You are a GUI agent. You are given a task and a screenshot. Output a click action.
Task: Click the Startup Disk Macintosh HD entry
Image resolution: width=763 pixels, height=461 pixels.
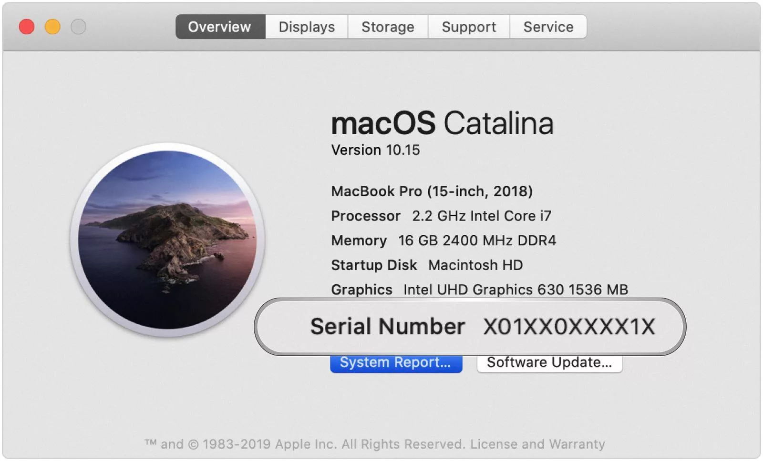pyautogui.click(x=427, y=265)
